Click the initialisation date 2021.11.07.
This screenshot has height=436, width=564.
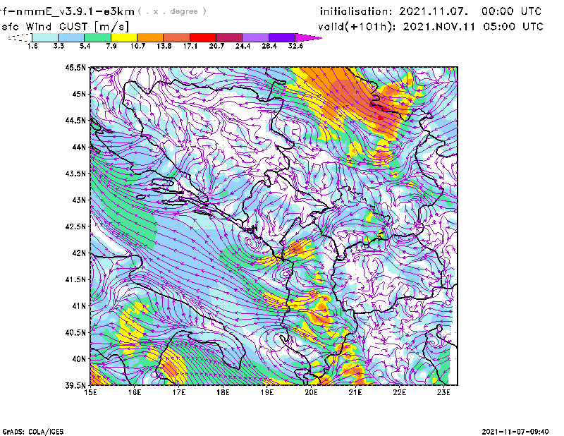[x=434, y=11]
